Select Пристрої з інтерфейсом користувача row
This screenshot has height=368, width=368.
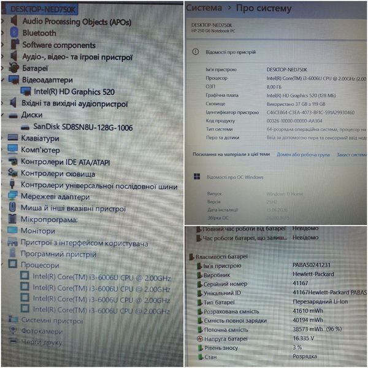point(84,243)
